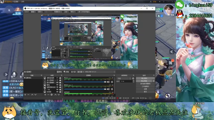
Task: Open settings gear for 麦克风/Aux 3 channel
Action: coord(112,89)
